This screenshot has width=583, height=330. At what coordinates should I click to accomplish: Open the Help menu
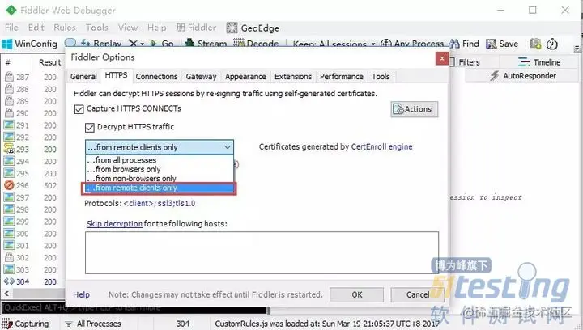point(156,27)
